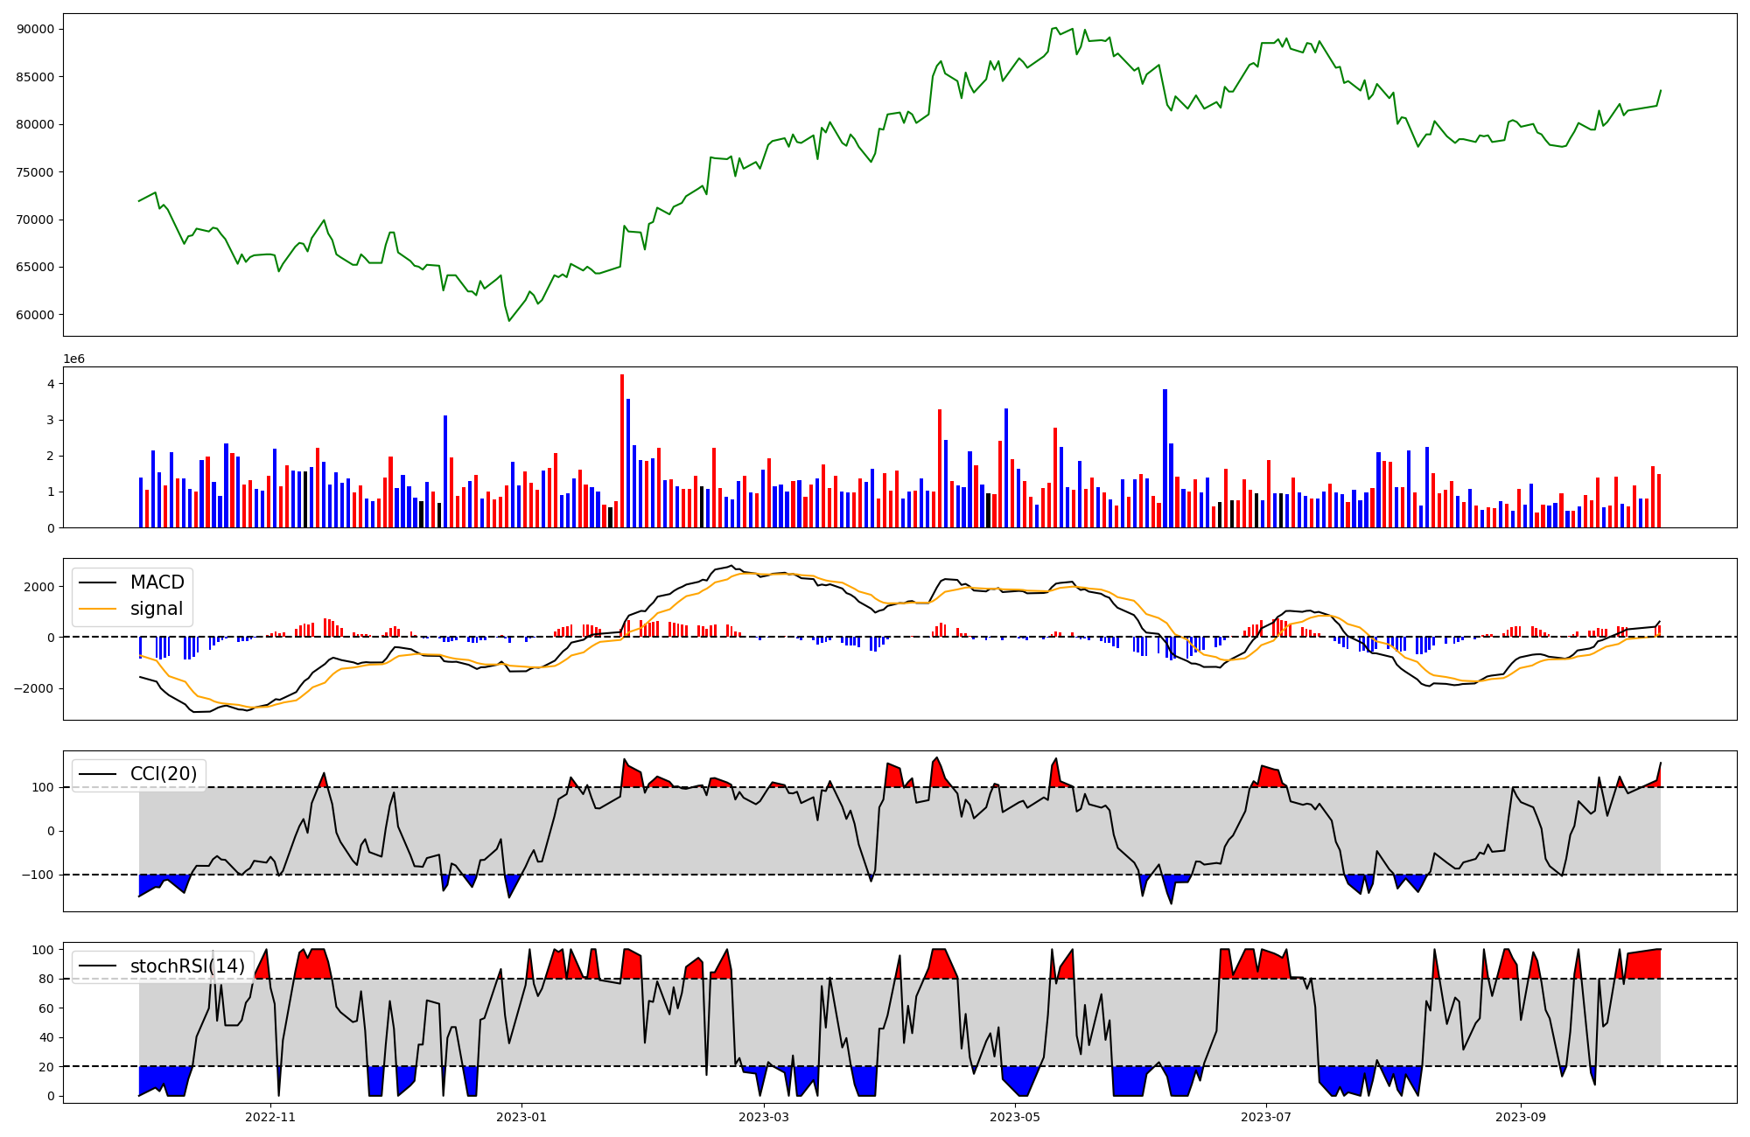Image resolution: width=1750 pixels, height=1137 pixels.
Task: Click the 2023-09 date tick label
Action: [x=1521, y=1117]
